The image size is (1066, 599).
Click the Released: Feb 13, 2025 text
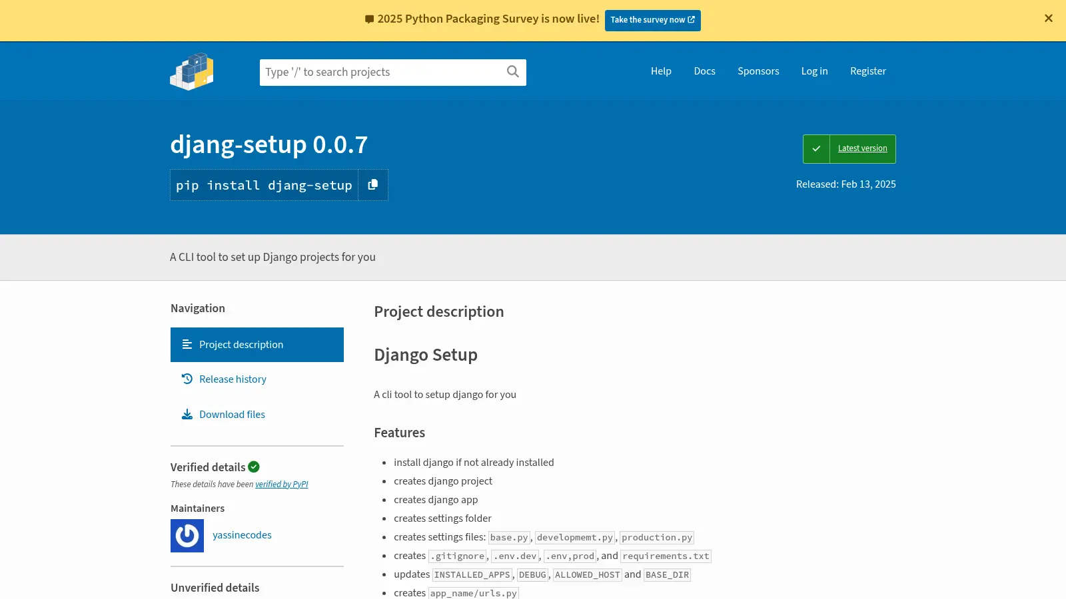coord(845,184)
